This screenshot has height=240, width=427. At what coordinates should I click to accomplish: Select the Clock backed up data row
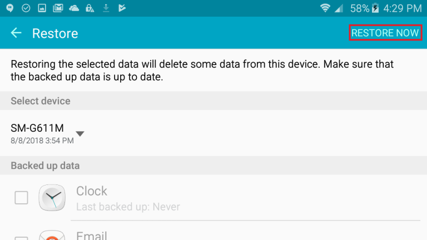(213, 198)
